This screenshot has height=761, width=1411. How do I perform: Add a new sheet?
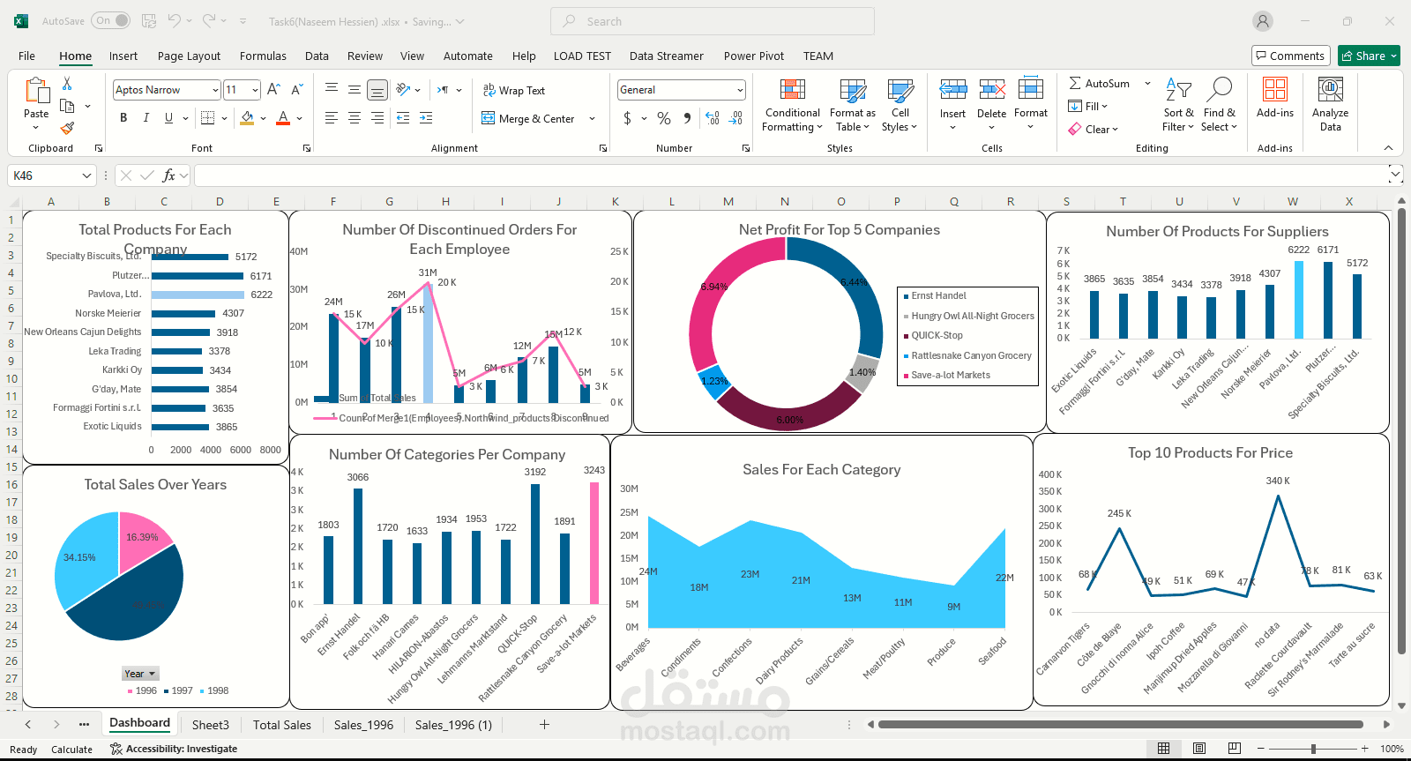[x=544, y=725]
